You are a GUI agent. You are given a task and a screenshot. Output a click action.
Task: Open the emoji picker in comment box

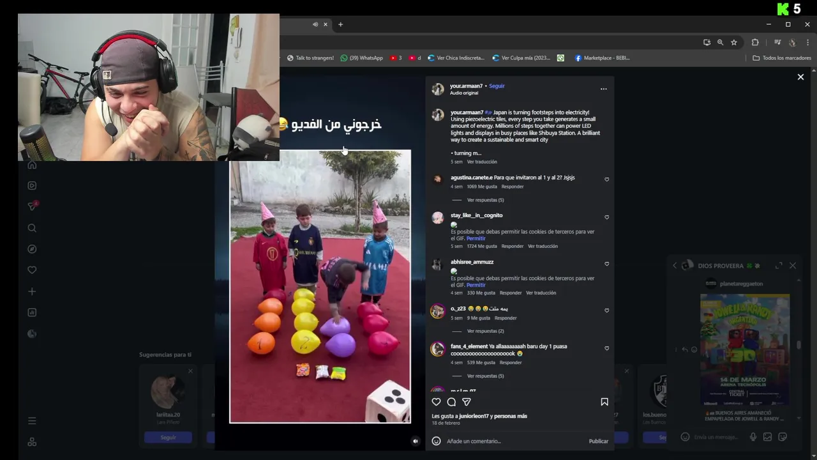tap(436, 441)
